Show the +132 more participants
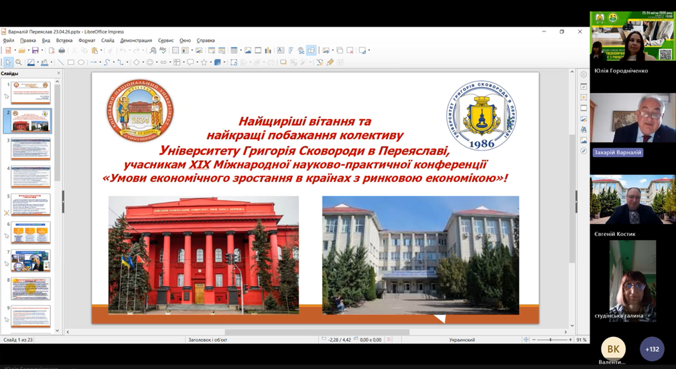Viewport: 676px width, 369px height. tap(652, 349)
